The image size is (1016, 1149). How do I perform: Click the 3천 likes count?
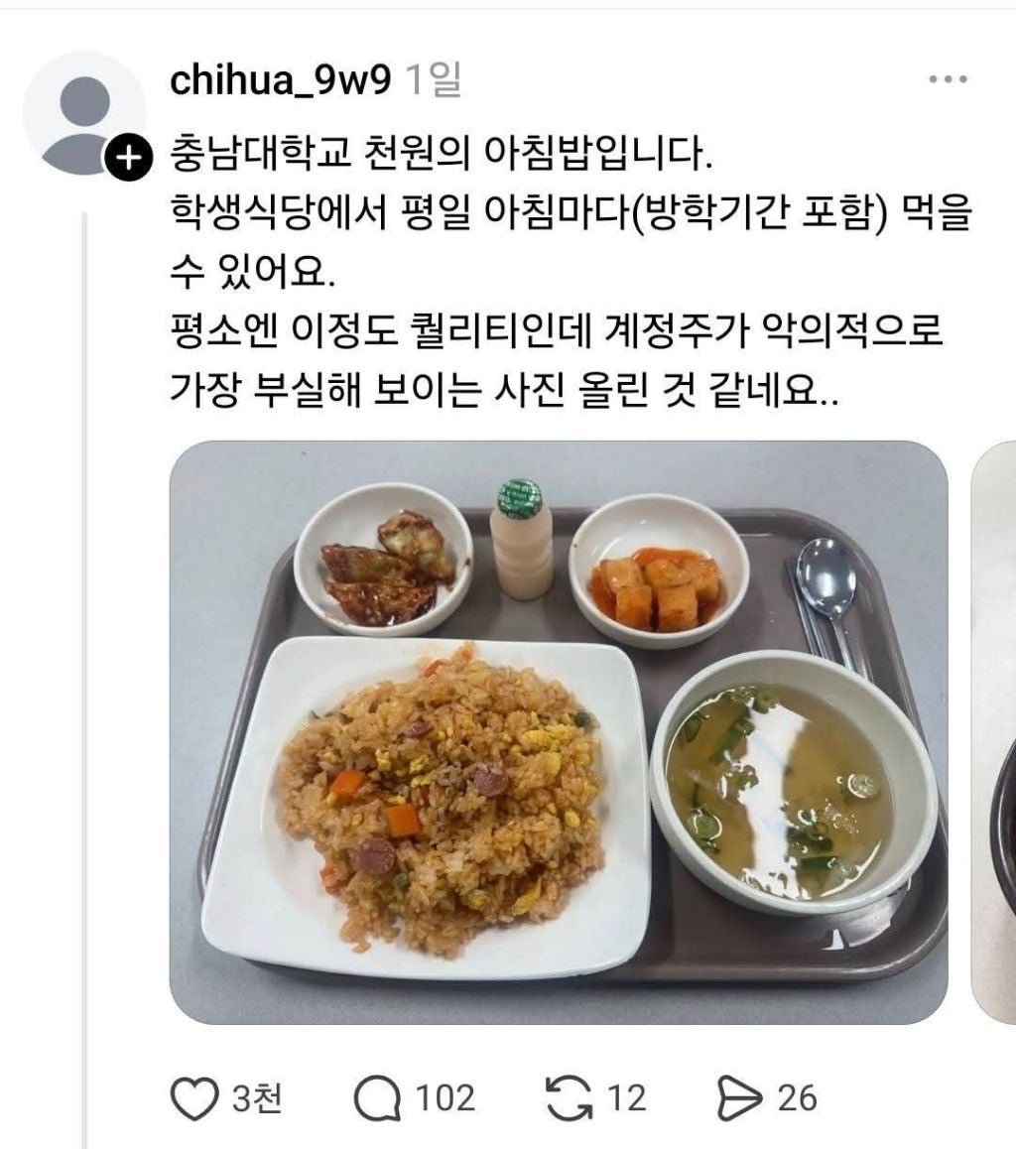257,1098
